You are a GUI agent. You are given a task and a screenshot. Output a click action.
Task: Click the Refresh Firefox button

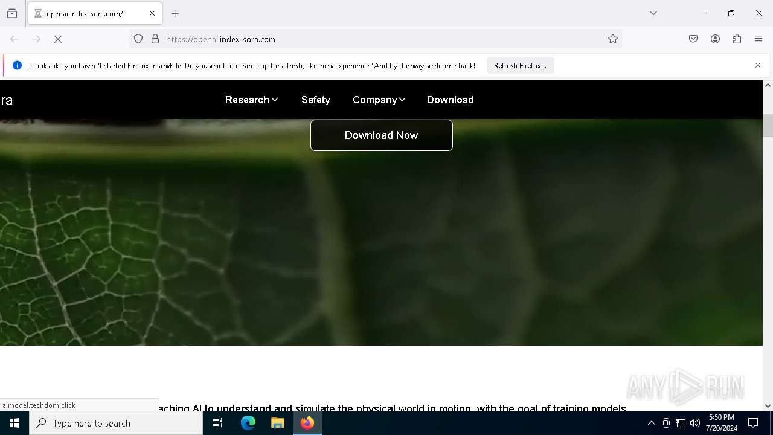(x=520, y=65)
